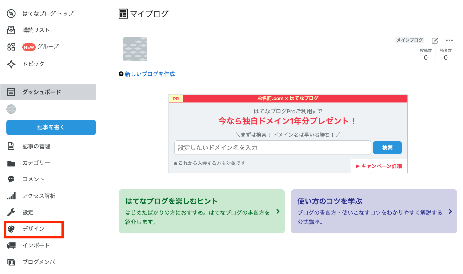Image resolution: width=463 pixels, height=274 pixels.
Task: Click the green card's right chevron arrow
Action: [x=278, y=211]
